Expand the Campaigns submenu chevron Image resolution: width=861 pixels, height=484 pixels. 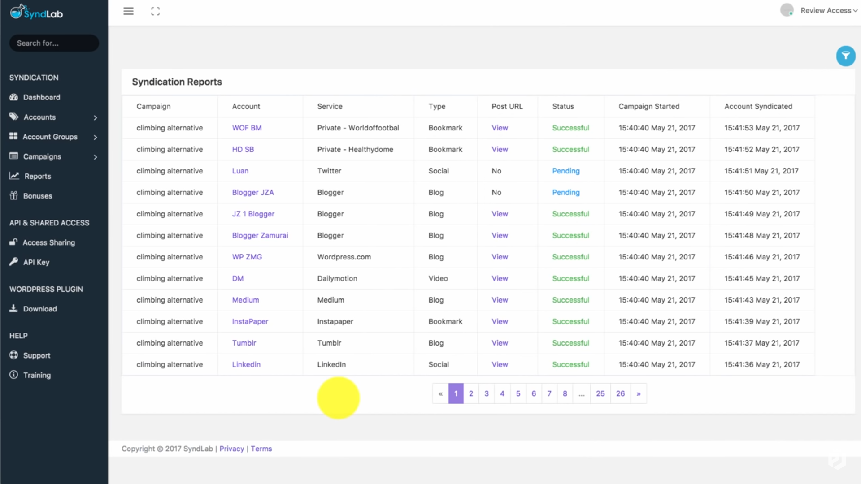[95, 157]
